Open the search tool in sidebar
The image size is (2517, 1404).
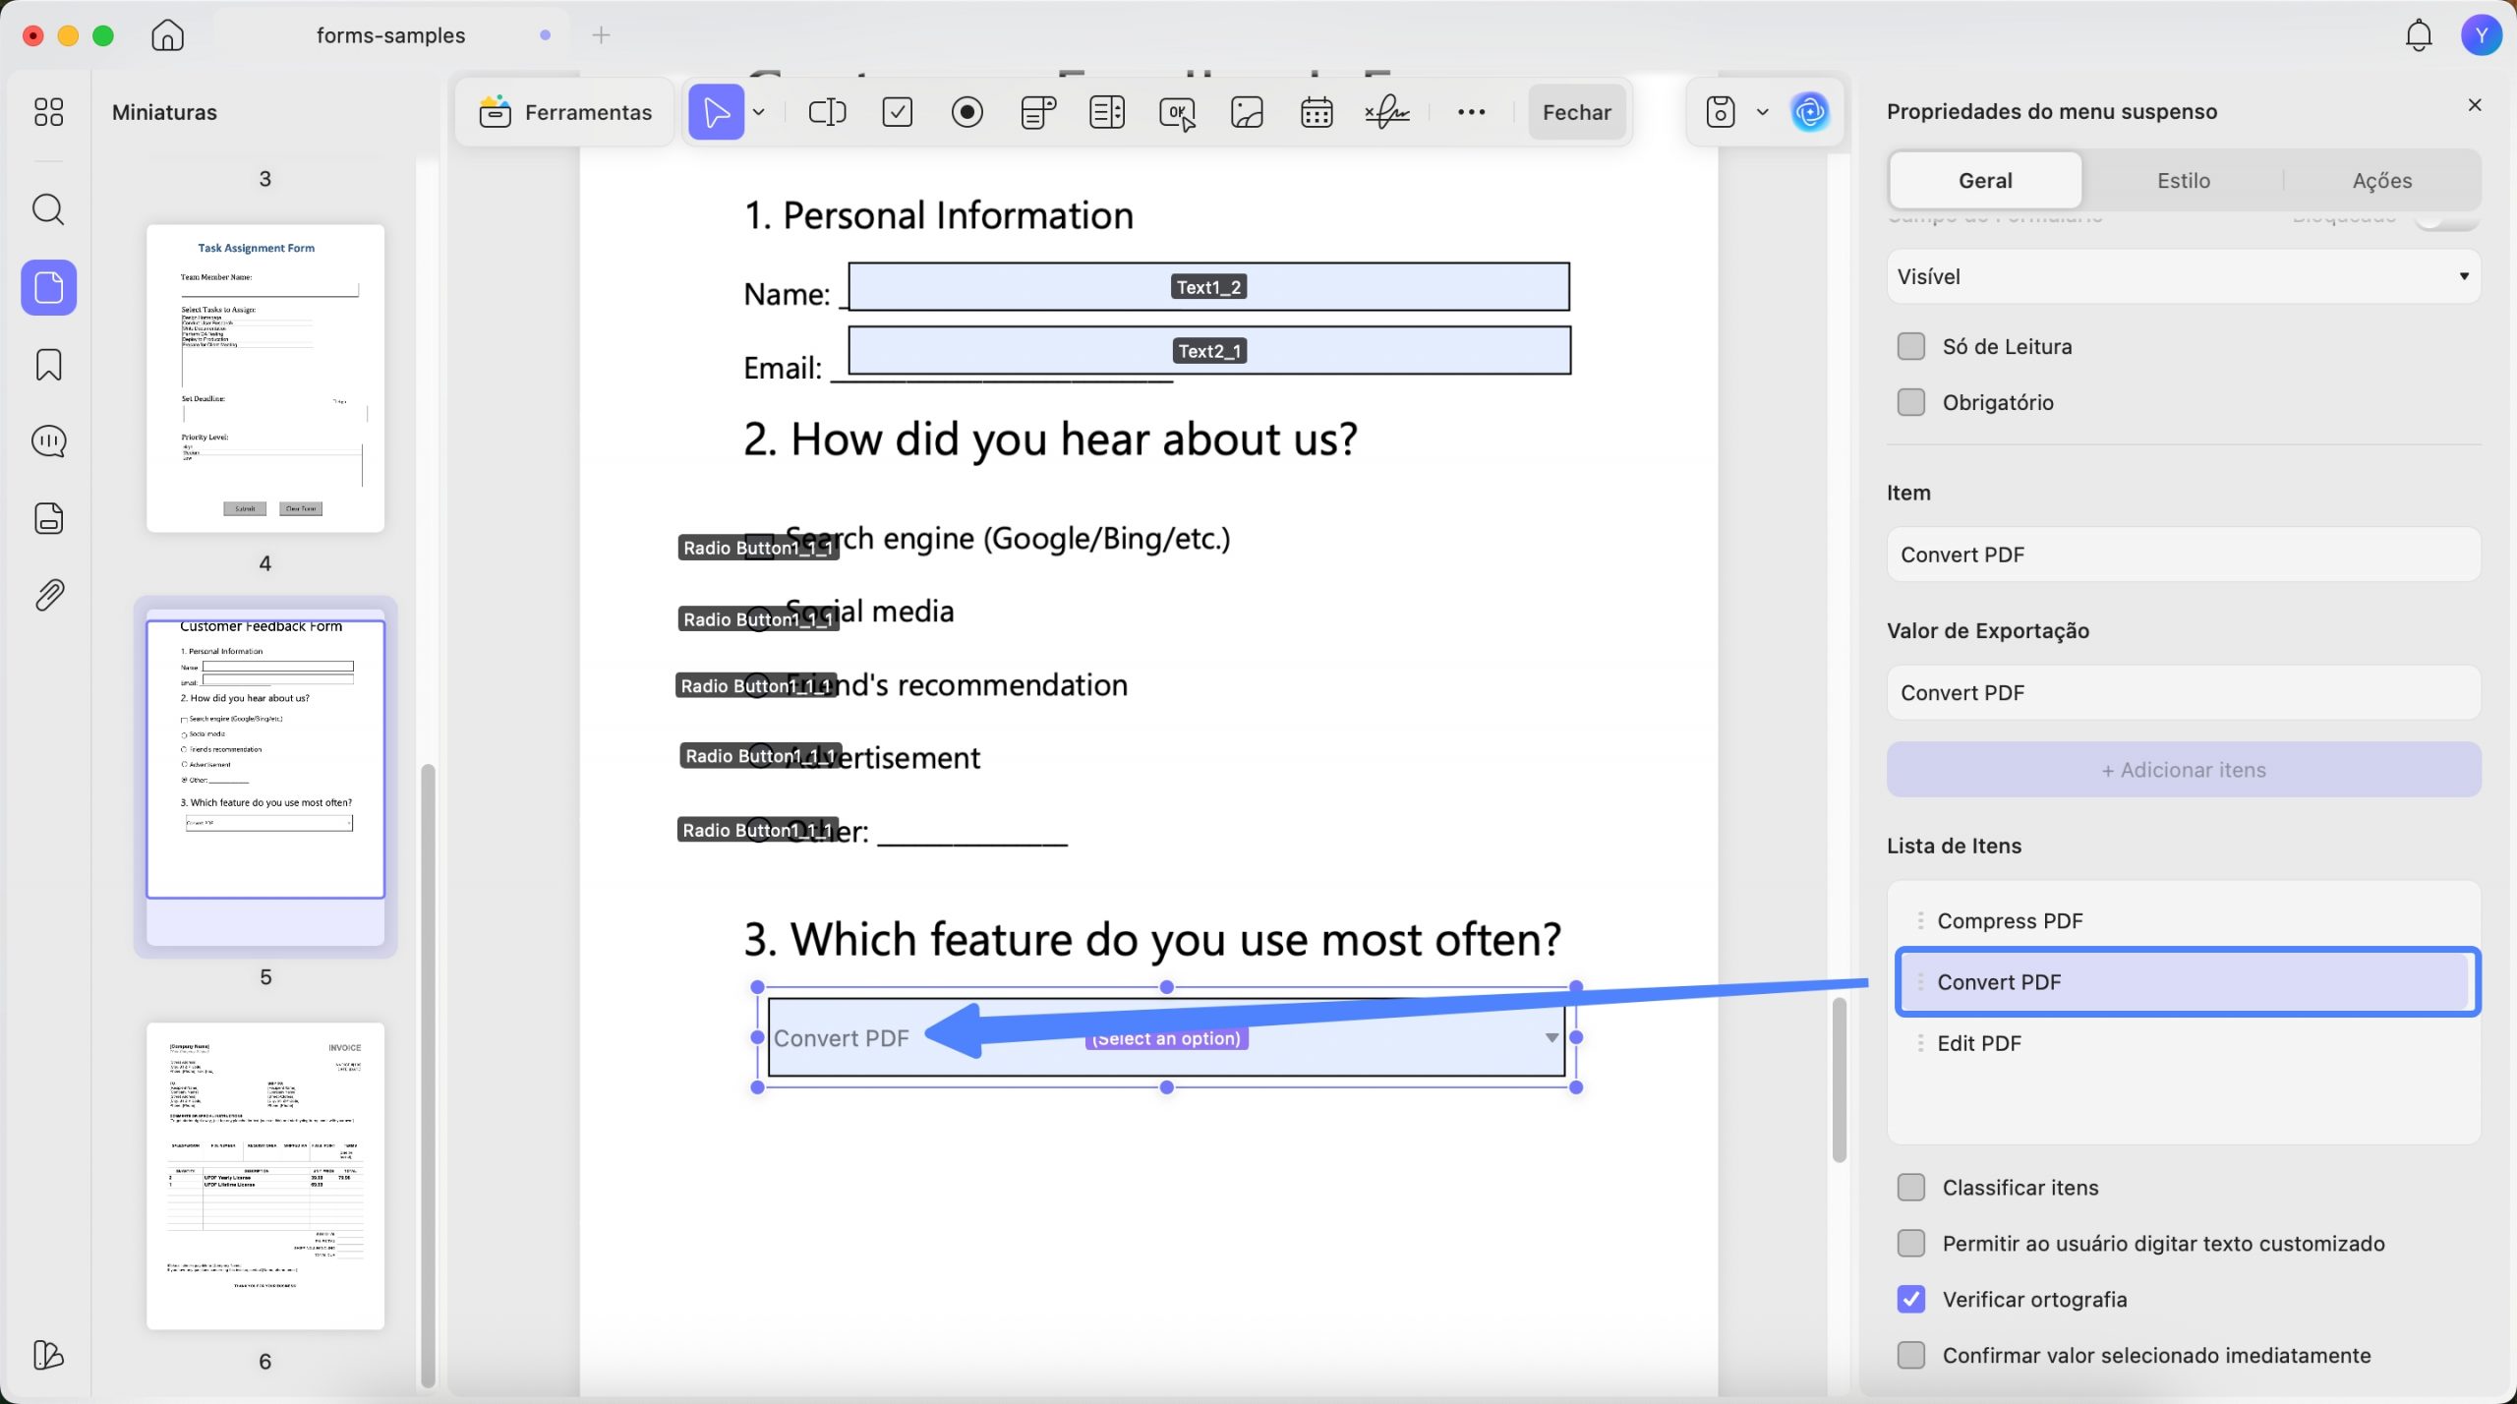(x=48, y=209)
